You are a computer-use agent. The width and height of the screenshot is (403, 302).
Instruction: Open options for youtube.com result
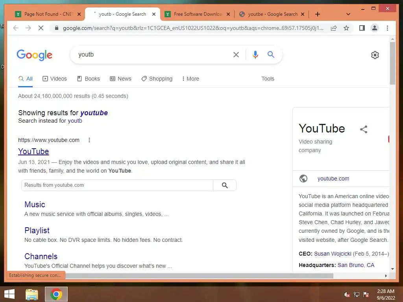(89, 140)
